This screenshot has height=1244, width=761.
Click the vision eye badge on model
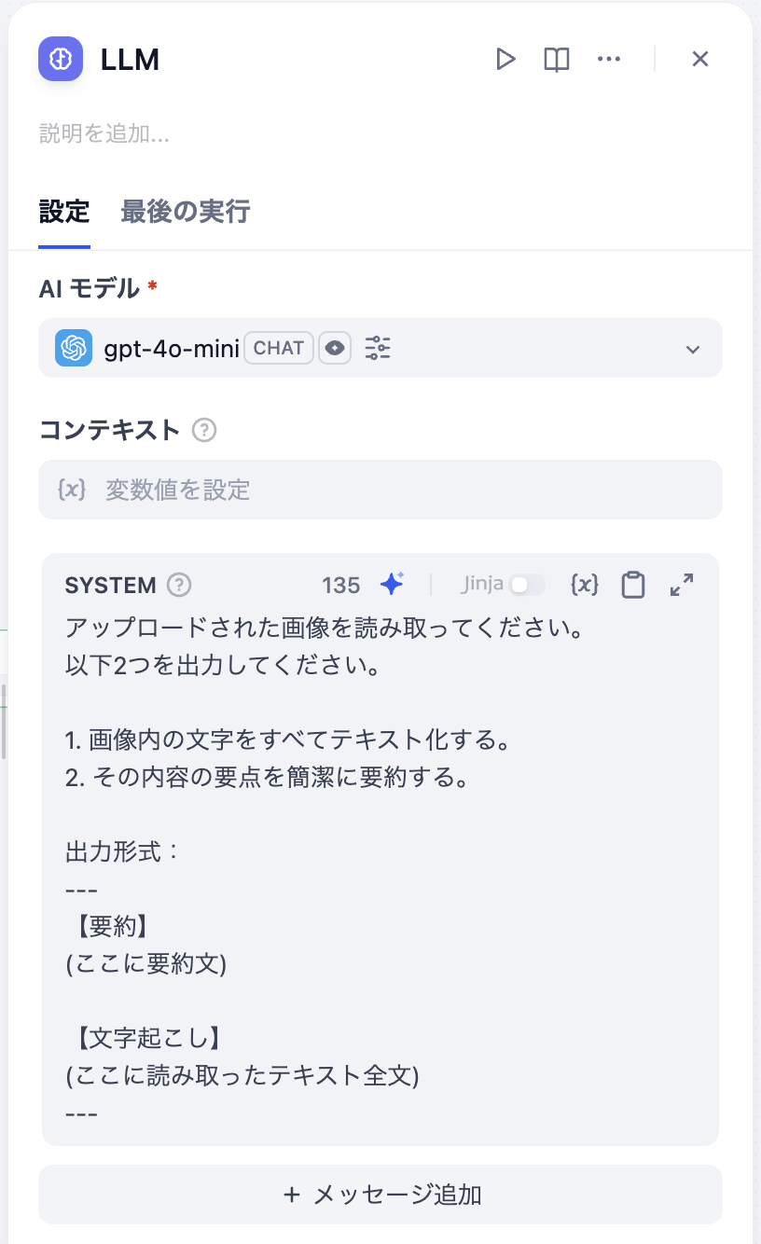335,348
